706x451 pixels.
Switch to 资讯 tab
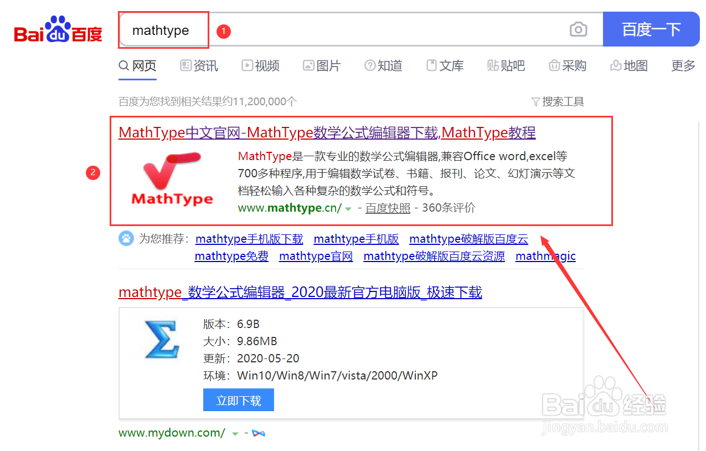point(199,66)
